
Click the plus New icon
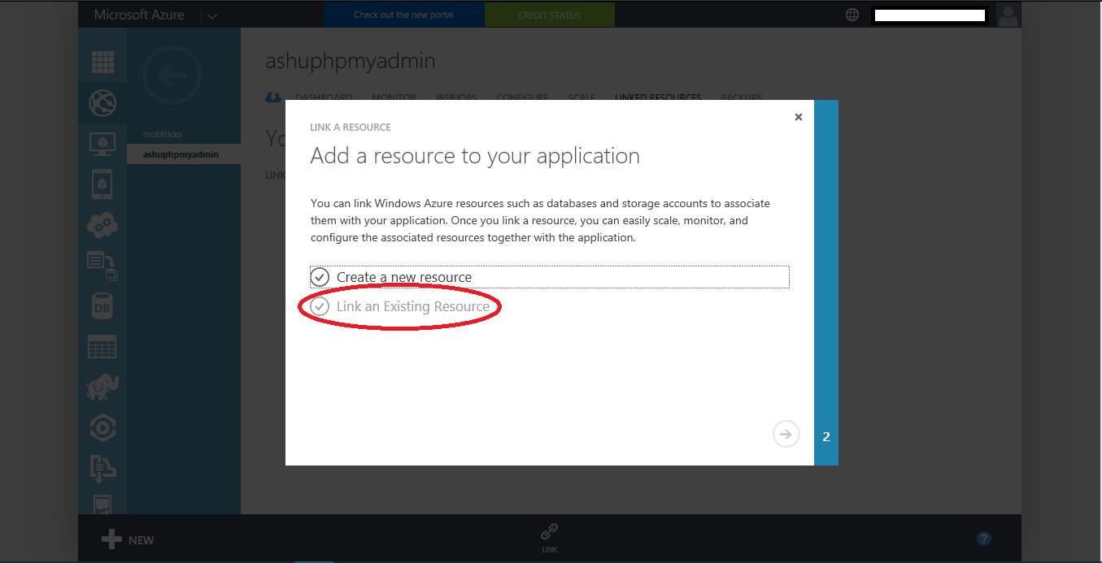pos(111,539)
